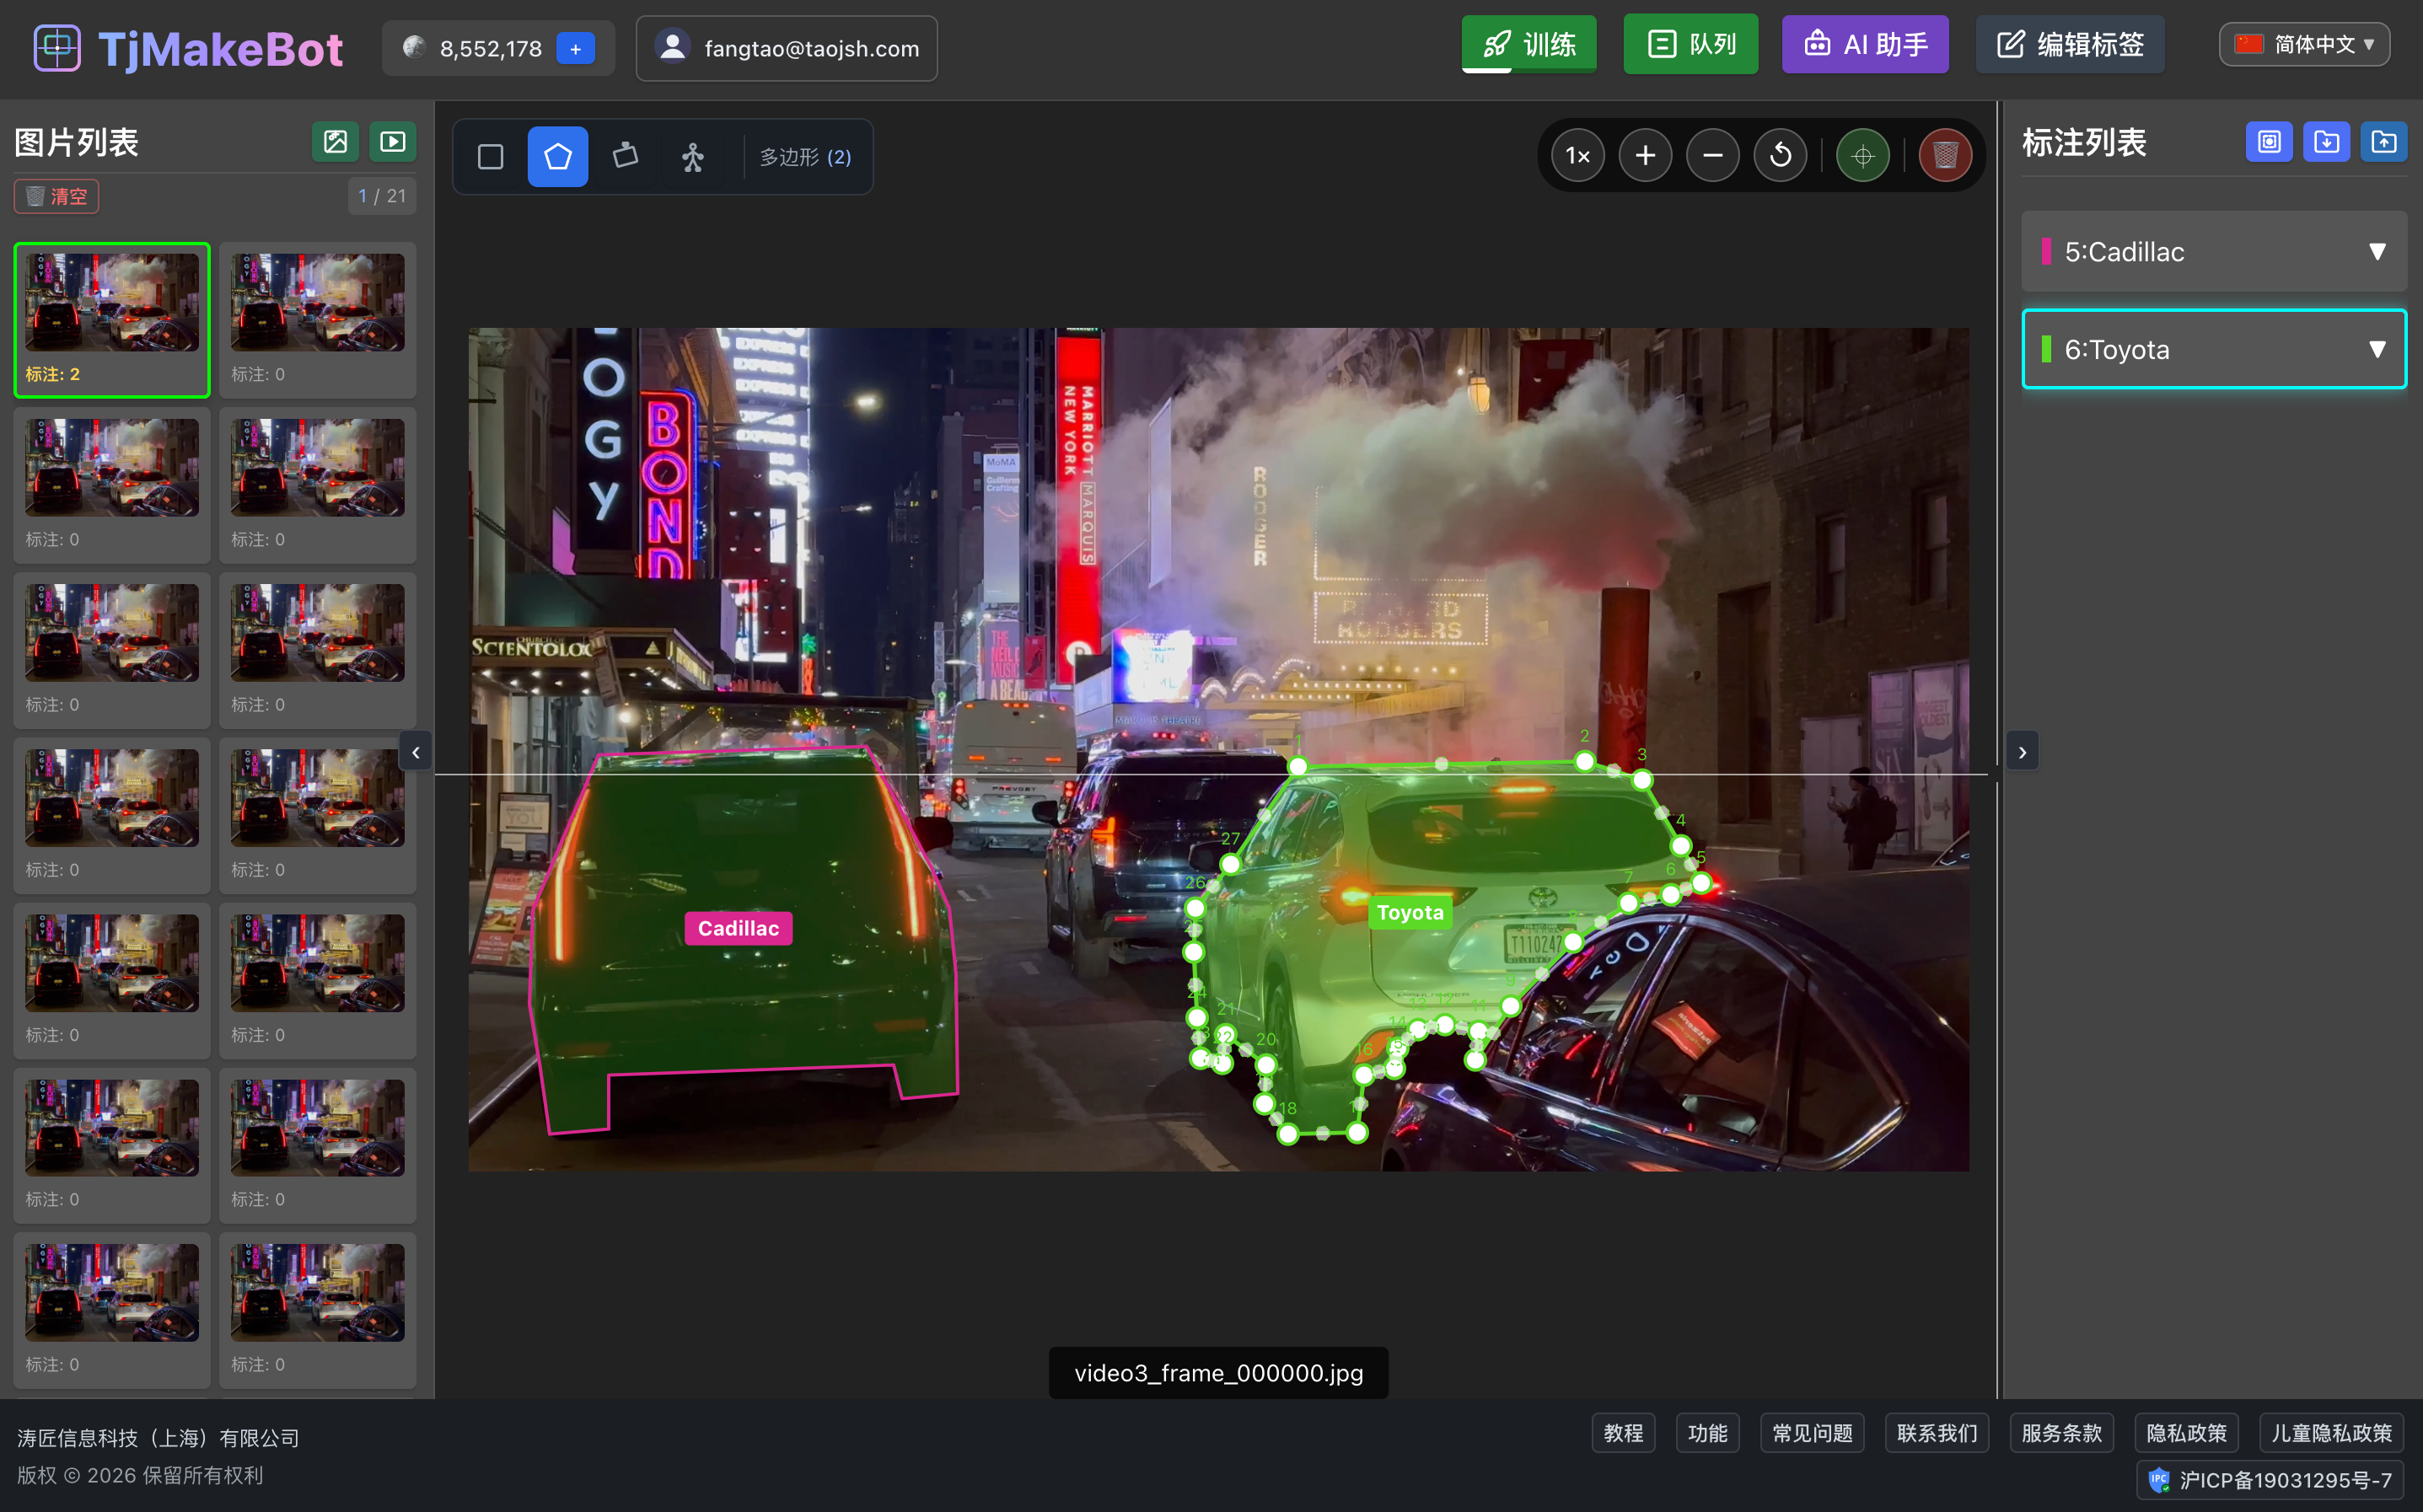The height and width of the screenshot is (1512, 2423).
Task: Click the pink Cadillac color swatch
Action: coord(2046,252)
